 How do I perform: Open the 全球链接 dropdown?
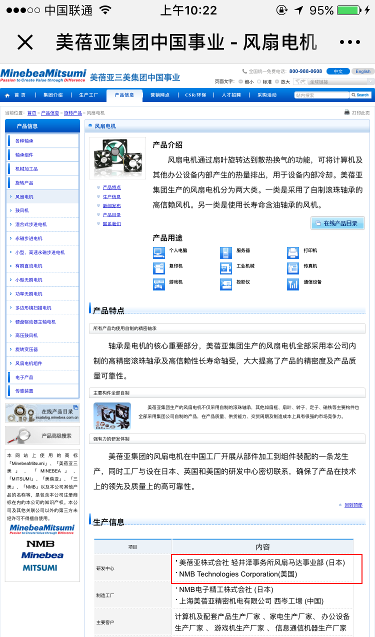click(333, 81)
